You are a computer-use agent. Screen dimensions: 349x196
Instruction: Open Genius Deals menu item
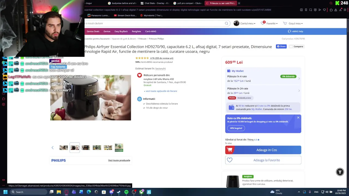click(x=93, y=31)
